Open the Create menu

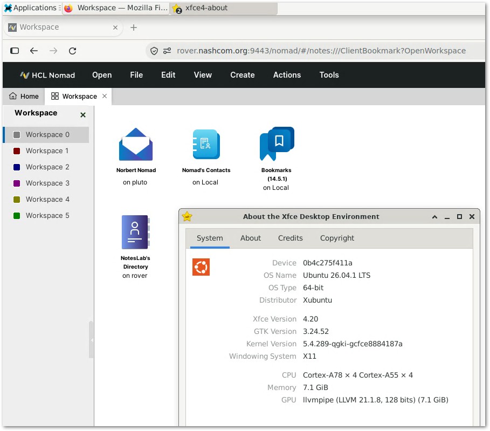(243, 75)
